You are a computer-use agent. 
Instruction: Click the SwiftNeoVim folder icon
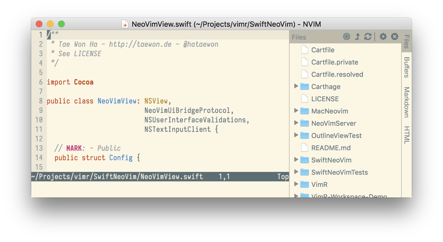(x=305, y=160)
